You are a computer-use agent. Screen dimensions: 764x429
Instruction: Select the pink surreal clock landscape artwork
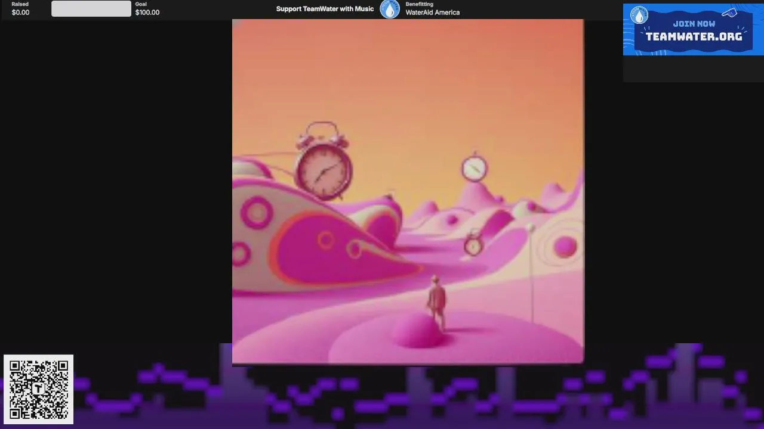(x=408, y=191)
